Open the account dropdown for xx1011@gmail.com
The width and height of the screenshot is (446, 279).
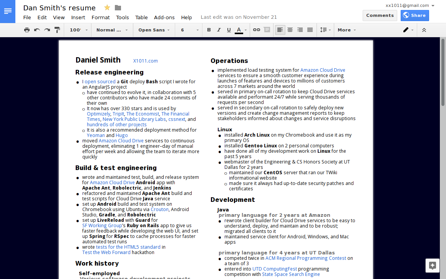(410, 5)
